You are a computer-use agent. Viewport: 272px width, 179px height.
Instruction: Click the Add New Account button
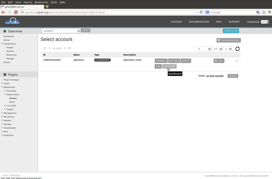point(228,40)
